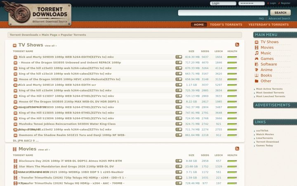Go to the HOME tab
Image resolution: width=297 pixels, height=186 pixels.
[x=199, y=25]
